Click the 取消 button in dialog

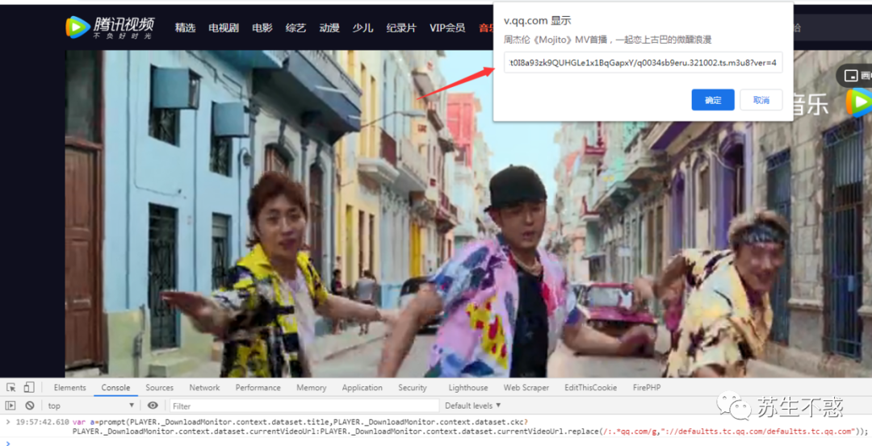point(761,100)
